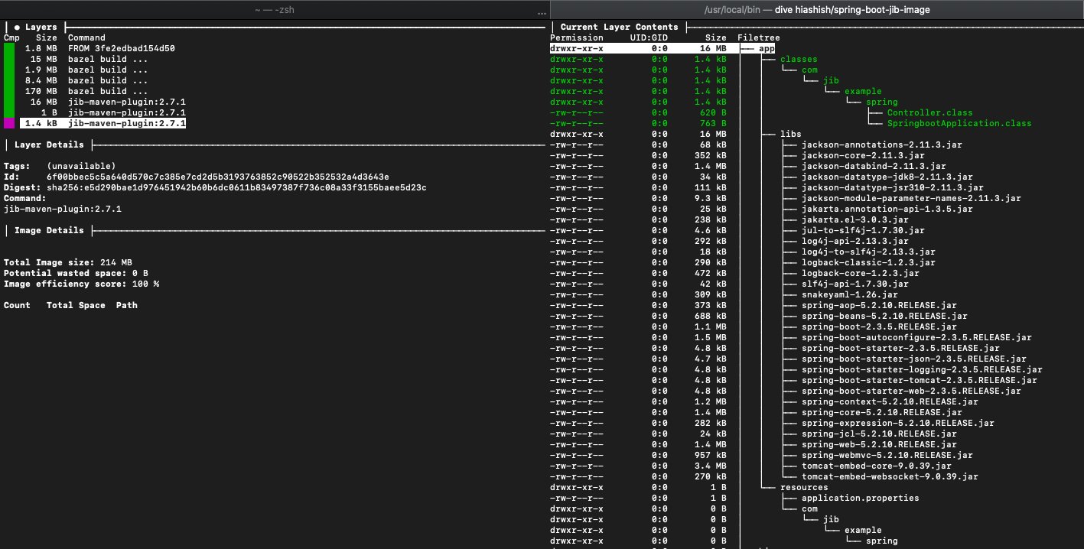
Task: Select spring-aop-5.2.10.RELEASE.jar
Action: (x=880, y=305)
